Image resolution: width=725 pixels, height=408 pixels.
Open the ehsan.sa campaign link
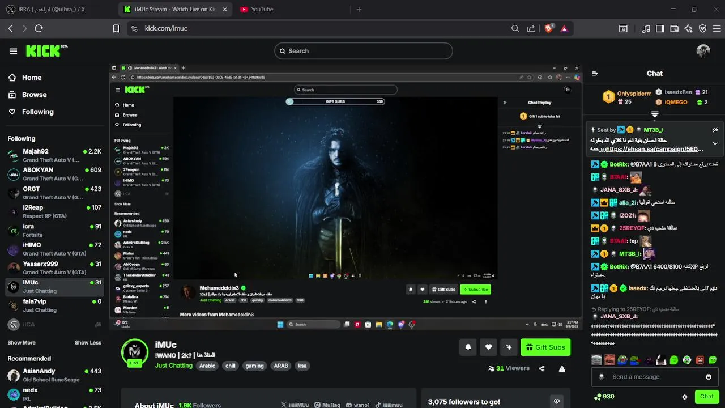click(x=654, y=149)
